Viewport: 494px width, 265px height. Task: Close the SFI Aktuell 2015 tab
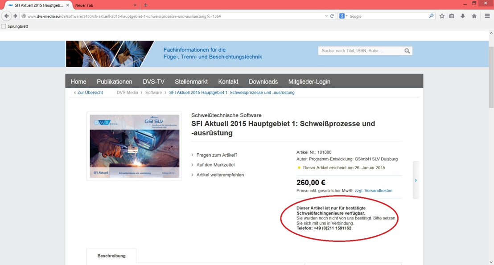(x=67, y=5)
